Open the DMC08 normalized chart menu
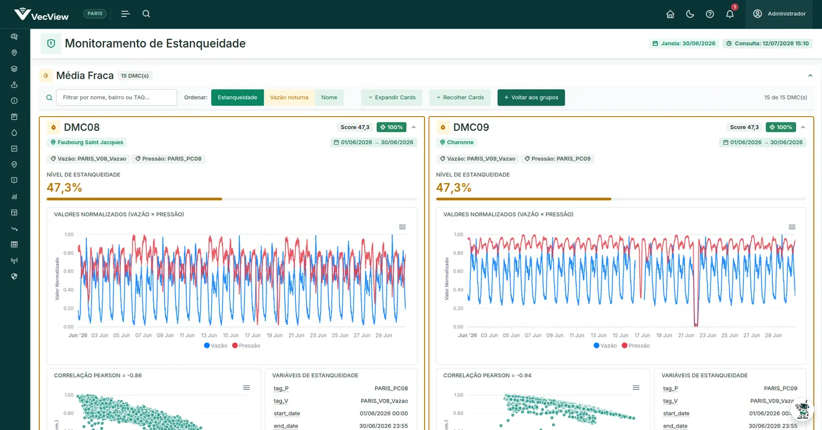The height and width of the screenshot is (430, 822). 402,227
